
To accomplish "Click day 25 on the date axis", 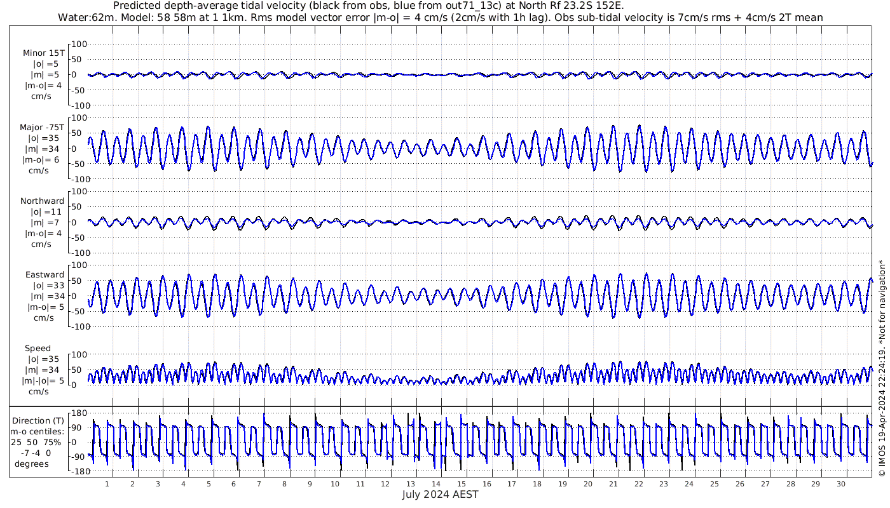I will (715, 484).
